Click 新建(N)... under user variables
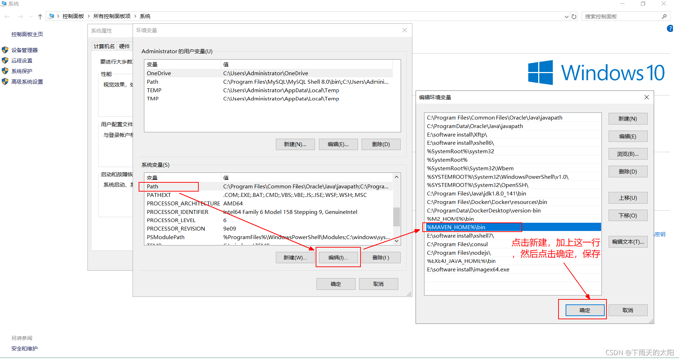The image size is (679, 359). 295,144
